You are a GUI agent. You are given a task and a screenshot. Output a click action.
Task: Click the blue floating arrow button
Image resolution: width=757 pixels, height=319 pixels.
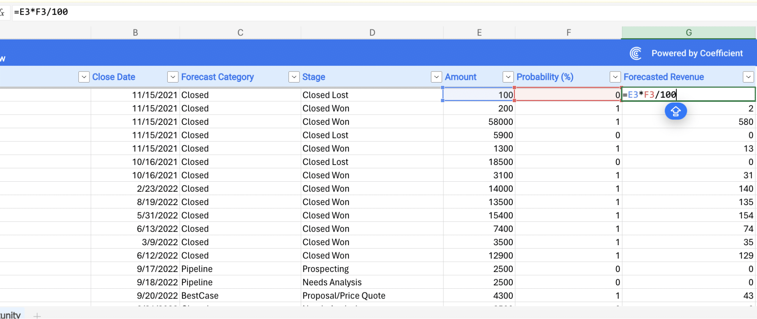[x=676, y=111]
